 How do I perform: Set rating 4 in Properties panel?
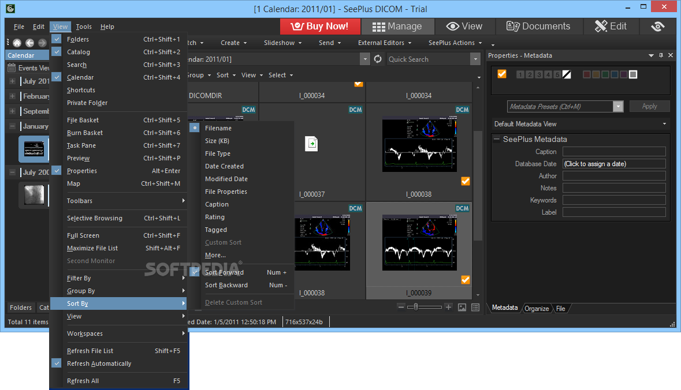(548, 74)
